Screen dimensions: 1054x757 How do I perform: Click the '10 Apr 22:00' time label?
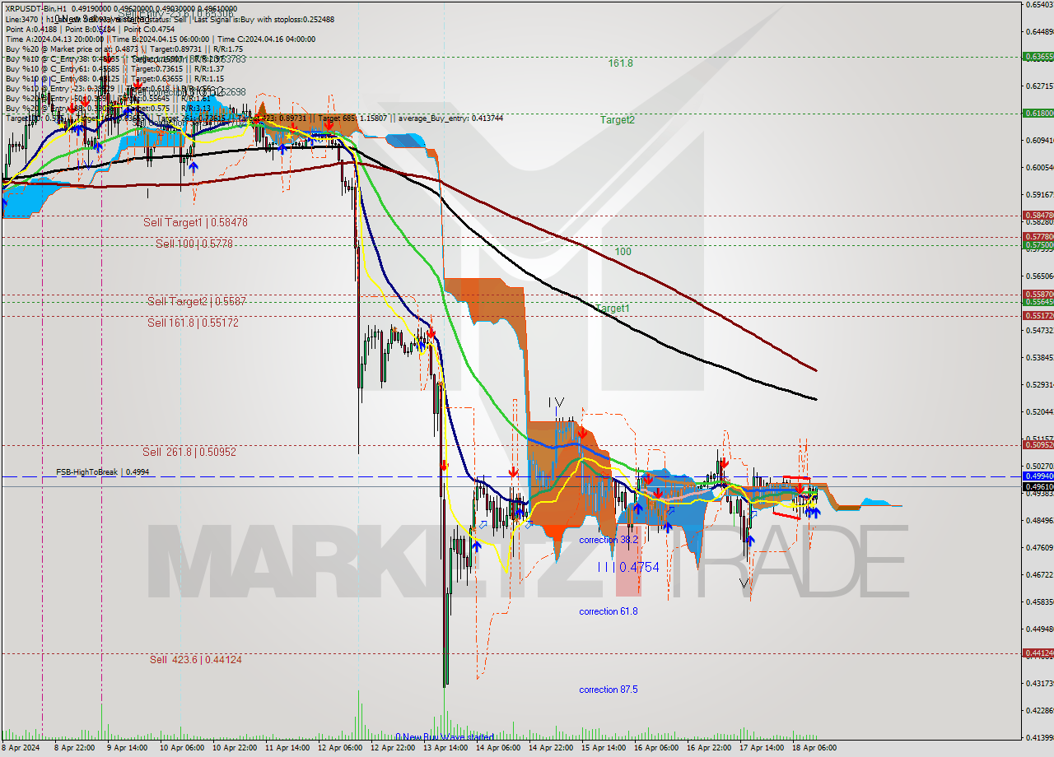235,749
